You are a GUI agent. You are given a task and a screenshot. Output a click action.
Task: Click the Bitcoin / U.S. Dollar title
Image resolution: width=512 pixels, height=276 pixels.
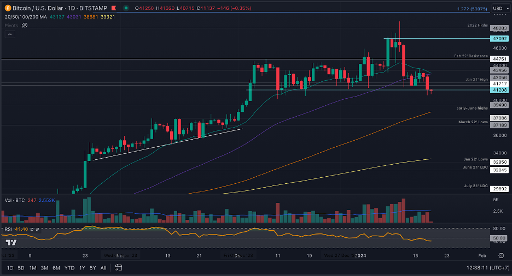[x=38, y=8]
